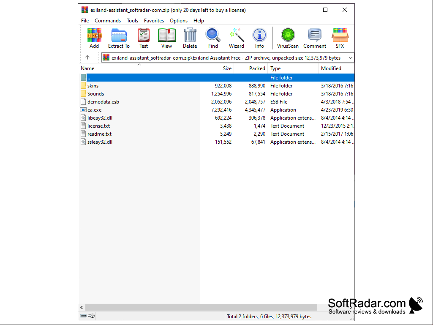Select the libeay32.dll file name
433x325 pixels.
click(100, 118)
